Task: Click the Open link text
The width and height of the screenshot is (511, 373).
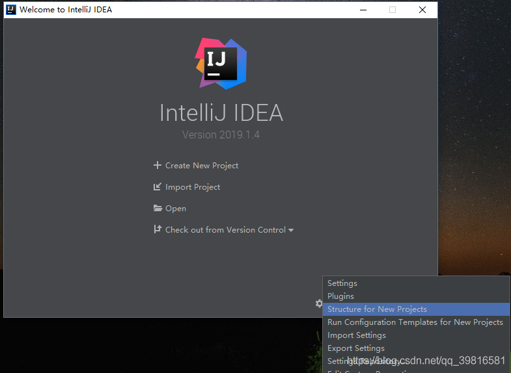Action: 176,209
